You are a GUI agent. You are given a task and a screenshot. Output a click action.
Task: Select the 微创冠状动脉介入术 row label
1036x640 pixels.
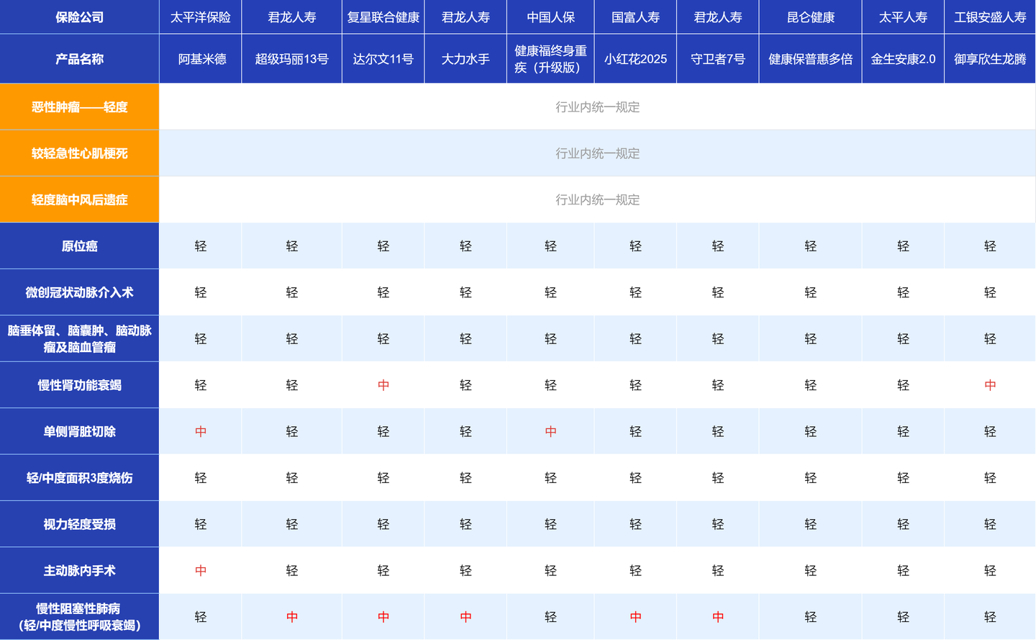[x=79, y=292]
